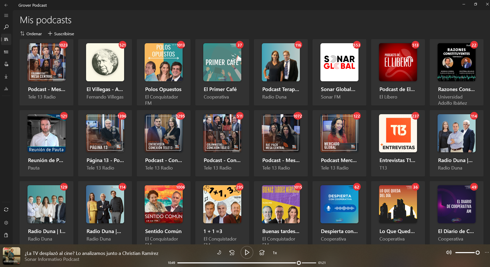Open Sonar Global podcast
Screen dimensions: 490x267
coord(339,72)
